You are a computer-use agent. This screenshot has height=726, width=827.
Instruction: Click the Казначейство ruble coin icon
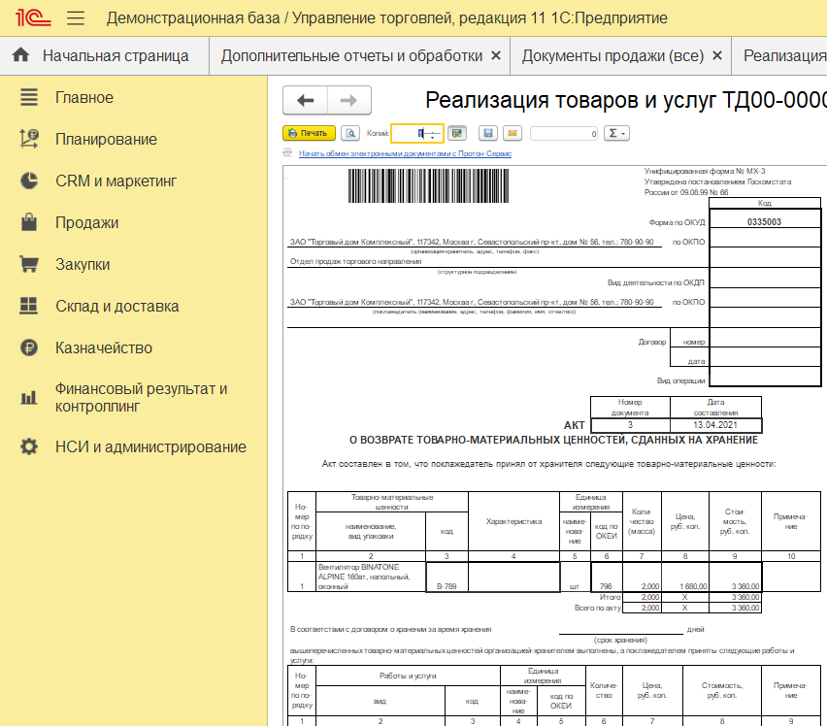(x=29, y=347)
